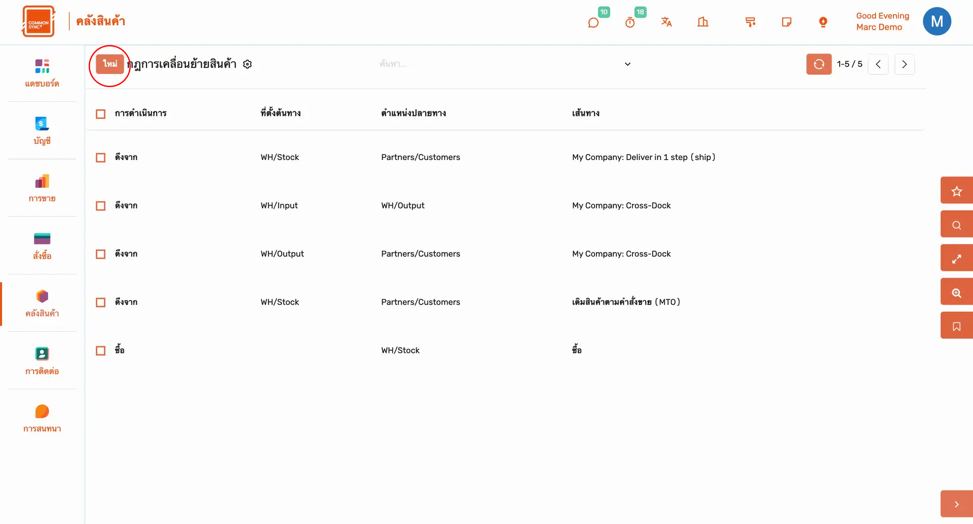Open My Company: Deliver in 1 step (ship)

pyautogui.click(x=644, y=157)
